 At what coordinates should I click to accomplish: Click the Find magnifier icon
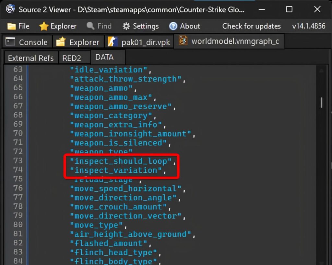point(90,26)
